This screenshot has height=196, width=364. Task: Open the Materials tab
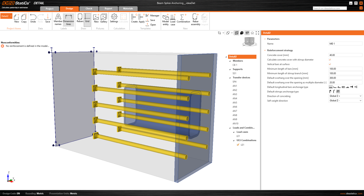[x=128, y=8]
